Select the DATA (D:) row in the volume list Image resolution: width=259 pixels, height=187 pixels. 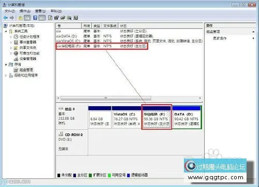(x=129, y=36)
